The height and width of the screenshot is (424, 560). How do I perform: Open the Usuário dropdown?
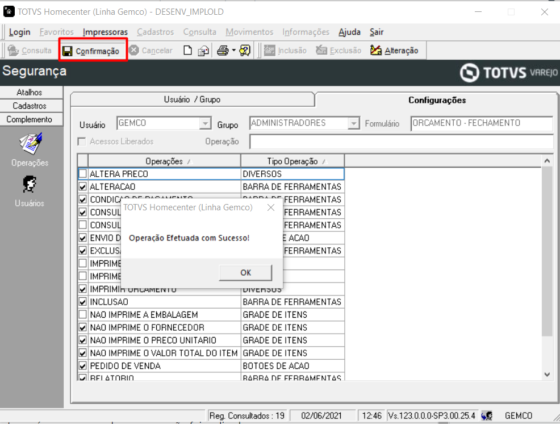point(205,123)
